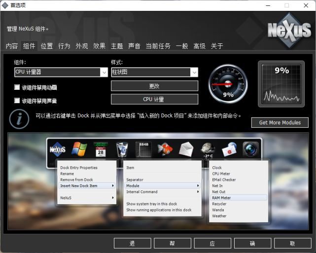Switch to the 当前任务 tab
Screen dimensions: 316x253
point(158,46)
